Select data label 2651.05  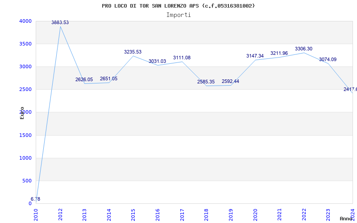click(108, 79)
